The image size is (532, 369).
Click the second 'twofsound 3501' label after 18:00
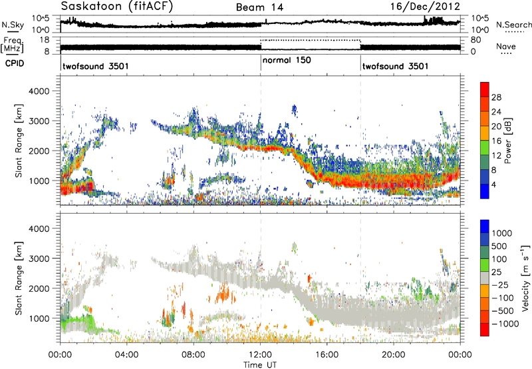click(395, 66)
